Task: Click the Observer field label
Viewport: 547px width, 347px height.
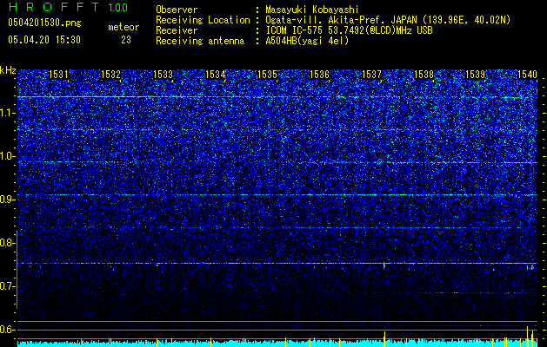Action: (177, 10)
